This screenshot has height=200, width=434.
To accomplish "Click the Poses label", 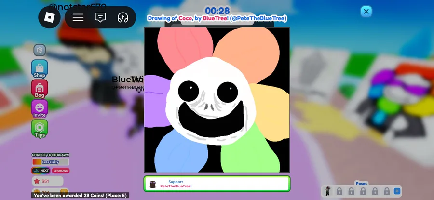I will coord(361,184).
